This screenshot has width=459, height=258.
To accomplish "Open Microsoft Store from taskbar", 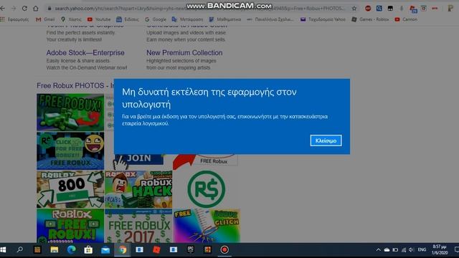I will [x=88, y=250].
